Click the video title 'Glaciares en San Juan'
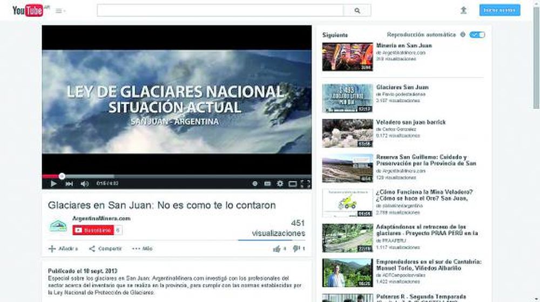 click(162, 205)
